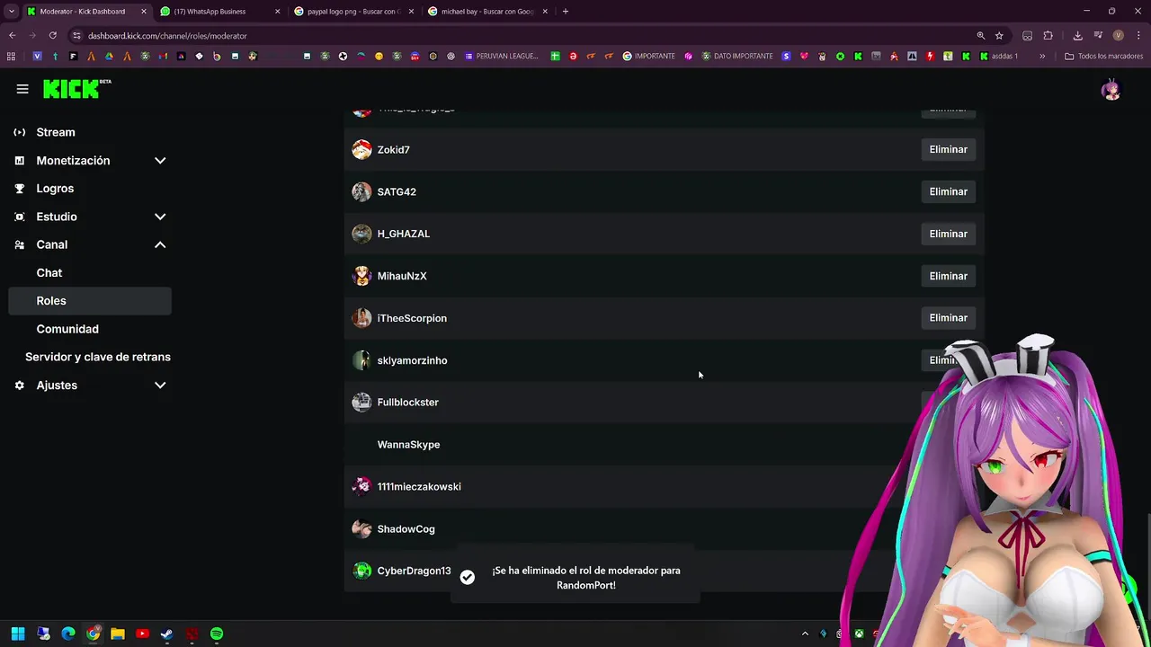
Task: Remove moderator Zokid7 with Eliminar
Action: point(948,150)
